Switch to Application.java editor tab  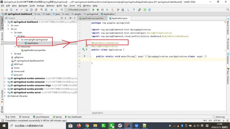(119, 18)
